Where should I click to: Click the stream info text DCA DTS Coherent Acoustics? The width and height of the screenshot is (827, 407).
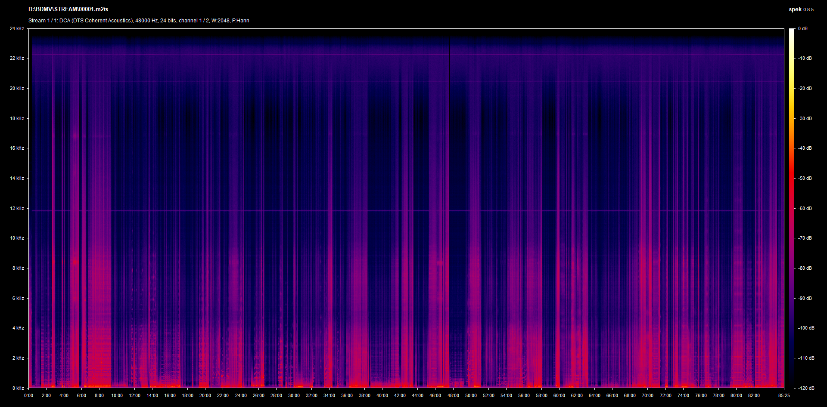coord(96,21)
